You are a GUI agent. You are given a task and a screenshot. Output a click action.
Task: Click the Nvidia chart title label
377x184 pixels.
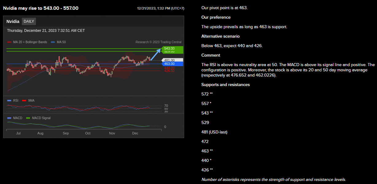[13, 21]
